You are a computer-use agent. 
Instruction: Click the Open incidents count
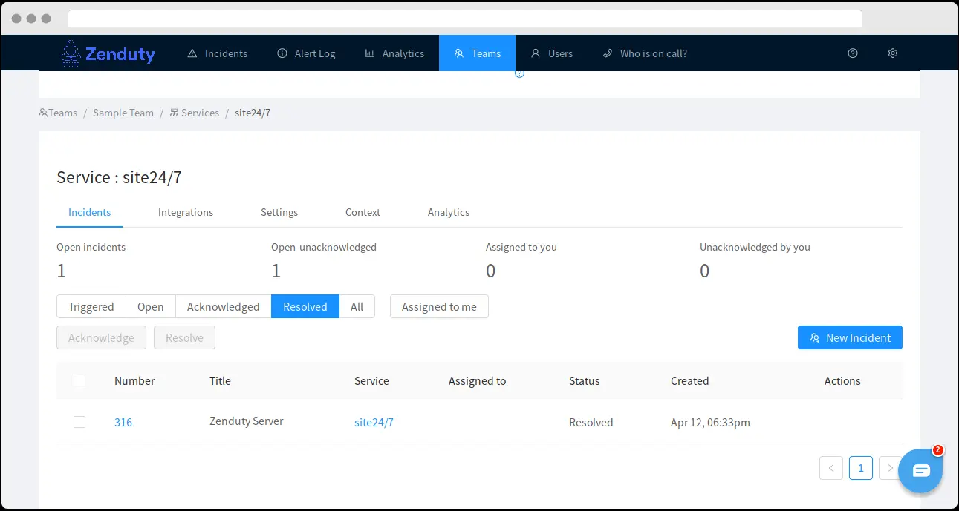click(62, 271)
